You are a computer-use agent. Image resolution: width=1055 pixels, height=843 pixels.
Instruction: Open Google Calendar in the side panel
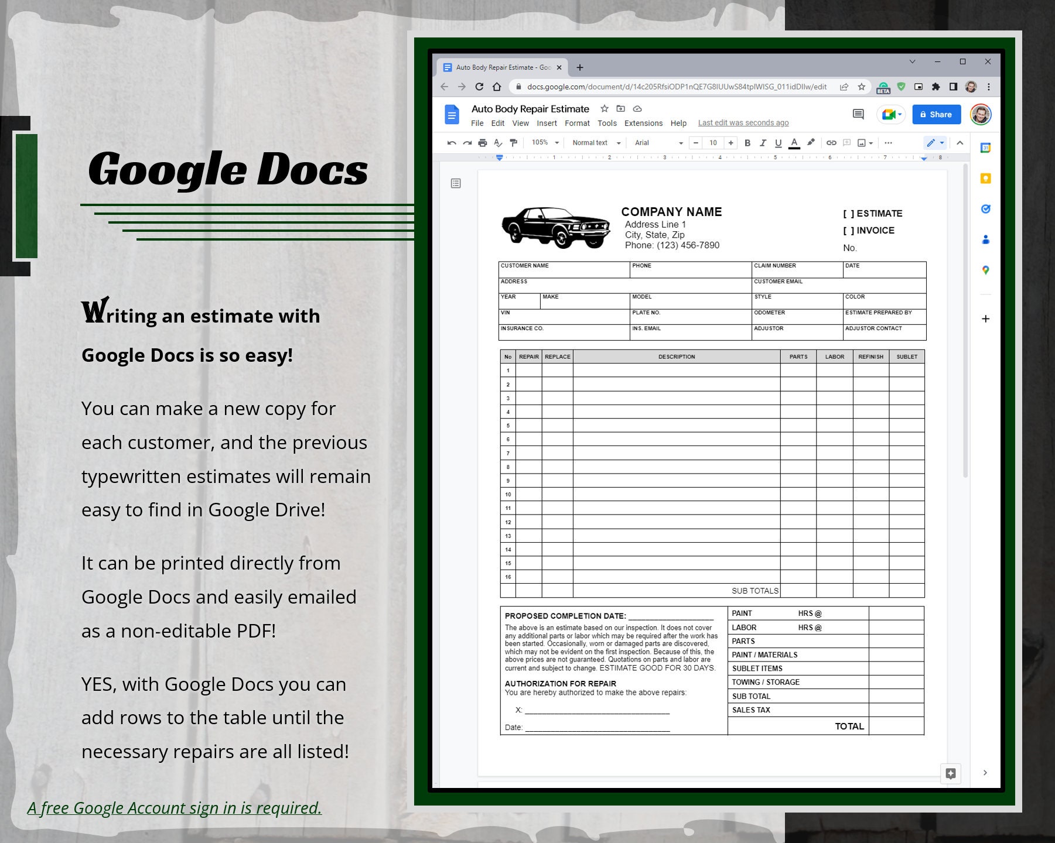click(986, 148)
